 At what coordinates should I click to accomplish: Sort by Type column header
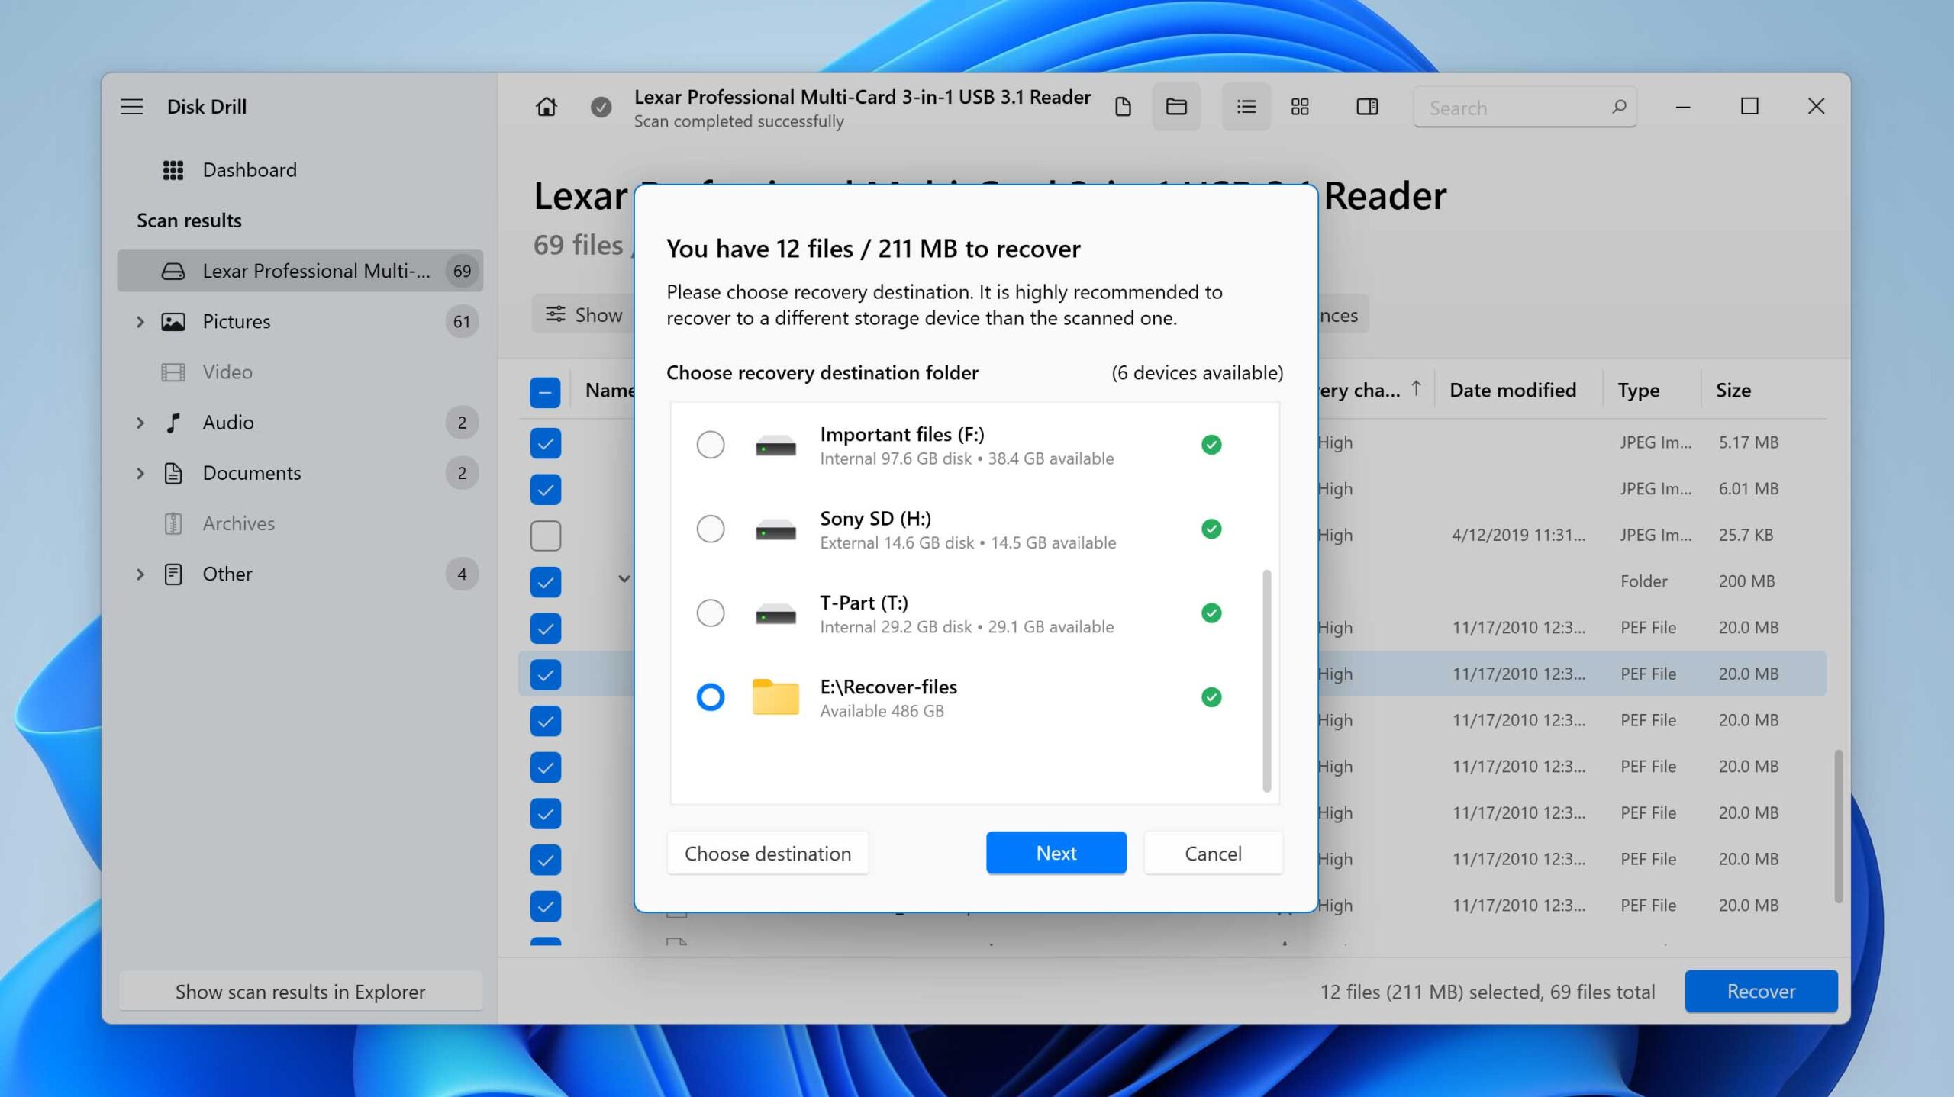[1638, 390]
